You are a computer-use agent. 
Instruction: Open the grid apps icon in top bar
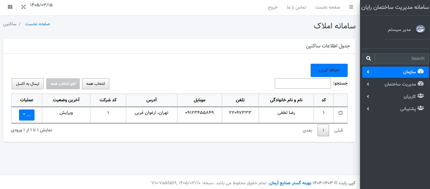coord(10,7)
